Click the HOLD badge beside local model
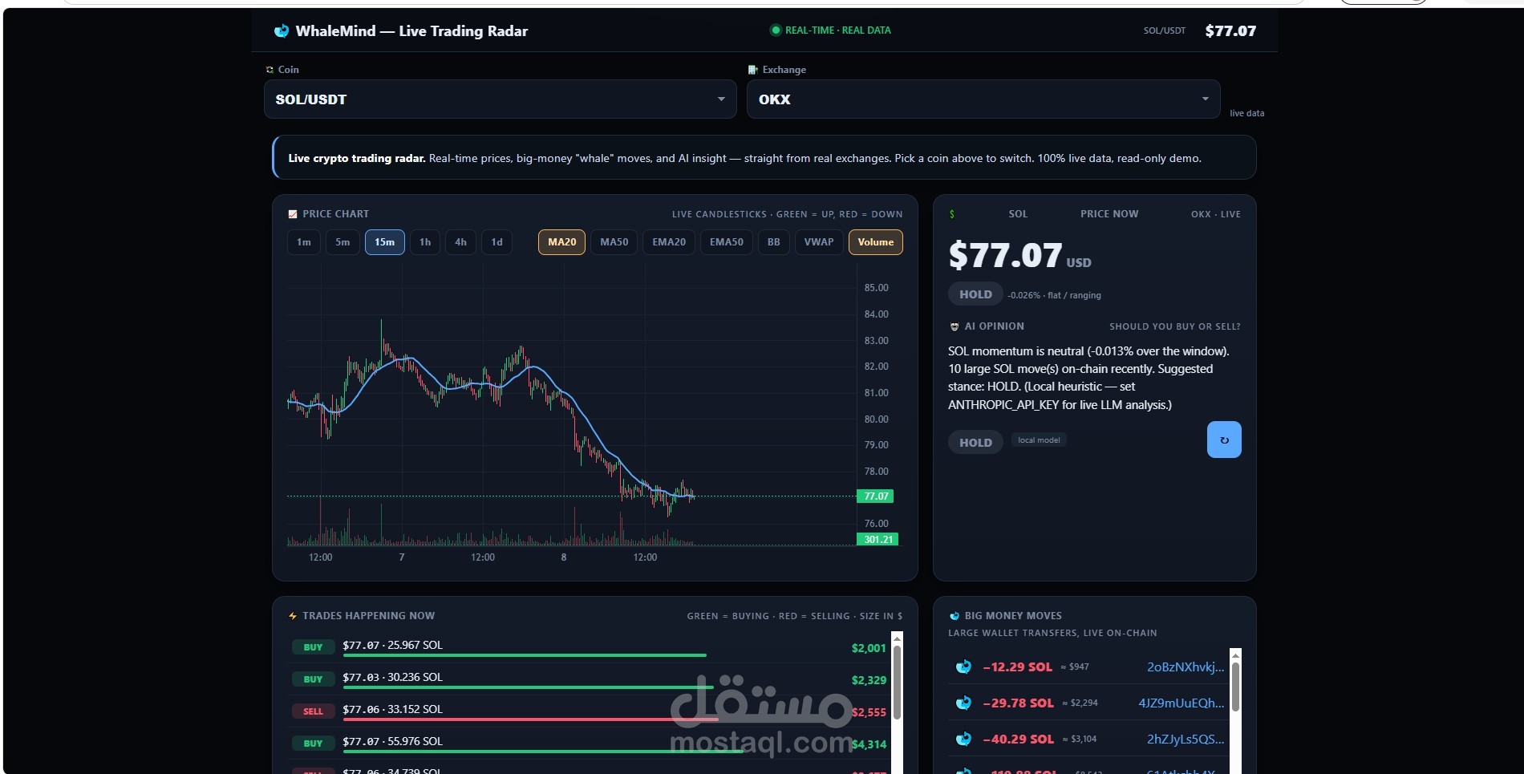 (x=975, y=443)
